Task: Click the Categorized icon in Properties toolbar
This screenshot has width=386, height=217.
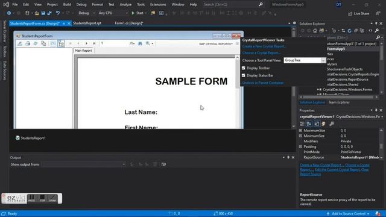Action: [302, 124]
